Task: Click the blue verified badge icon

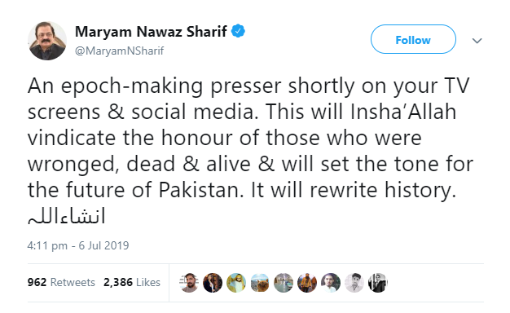Action: tap(238, 31)
